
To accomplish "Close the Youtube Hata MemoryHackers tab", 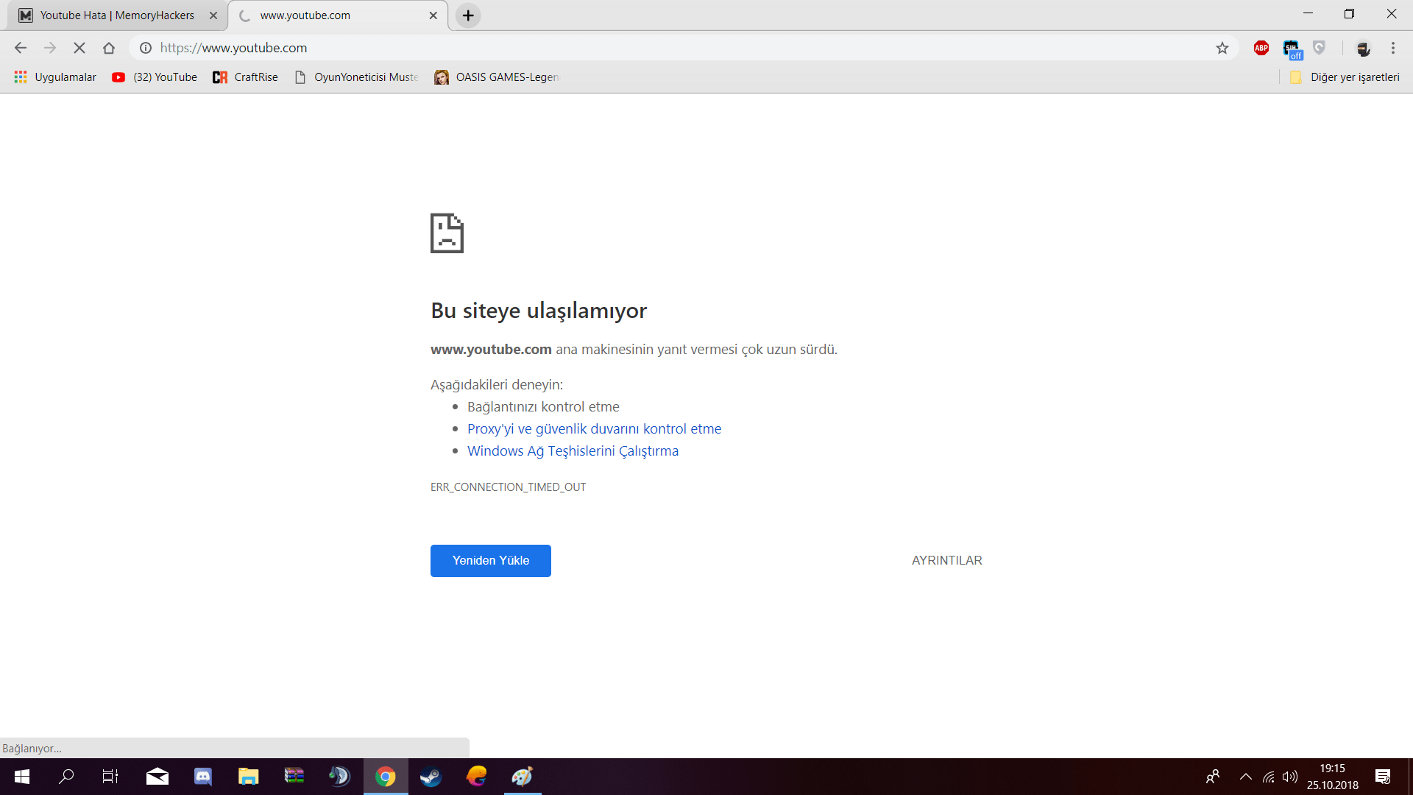I will click(x=213, y=15).
